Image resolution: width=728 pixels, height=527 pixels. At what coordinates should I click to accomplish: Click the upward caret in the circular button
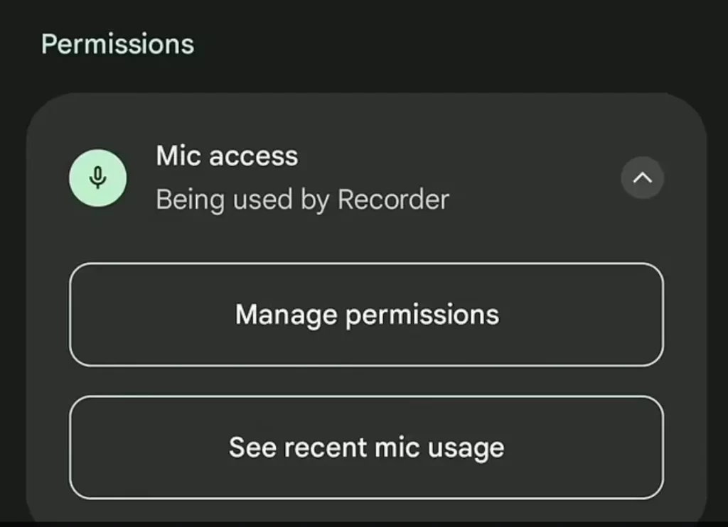click(x=643, y=178)
